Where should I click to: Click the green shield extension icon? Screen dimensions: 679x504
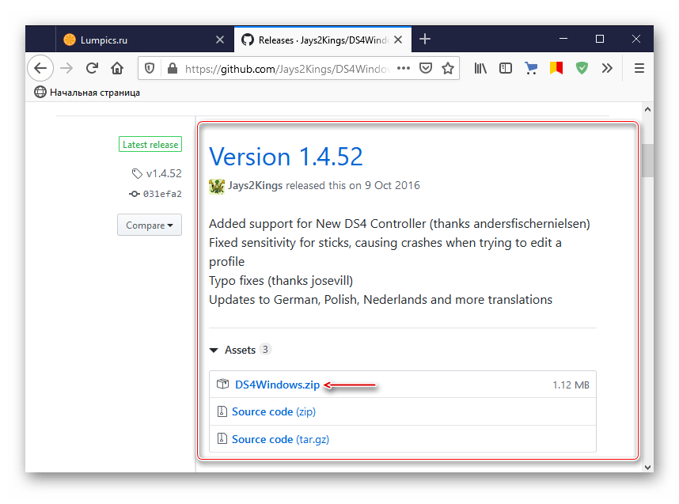582,69
